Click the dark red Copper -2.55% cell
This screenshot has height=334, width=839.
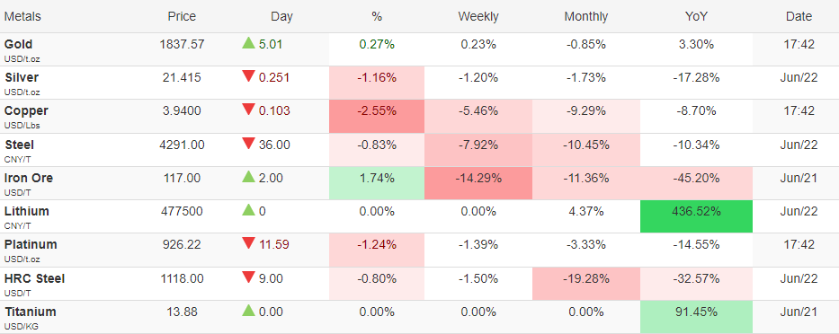tap(377, 116)
